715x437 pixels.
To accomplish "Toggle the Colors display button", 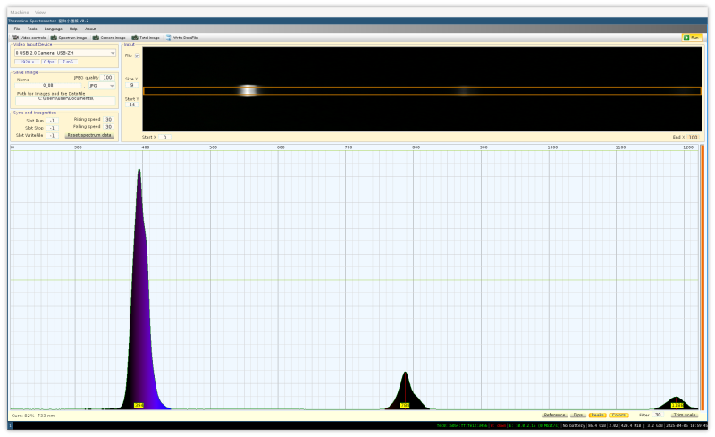I will [619, 415].
